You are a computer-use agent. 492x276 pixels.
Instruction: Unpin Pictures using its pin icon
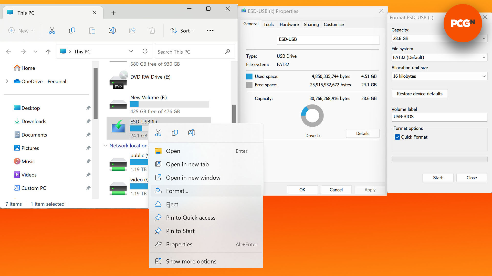tap(88, 148)
